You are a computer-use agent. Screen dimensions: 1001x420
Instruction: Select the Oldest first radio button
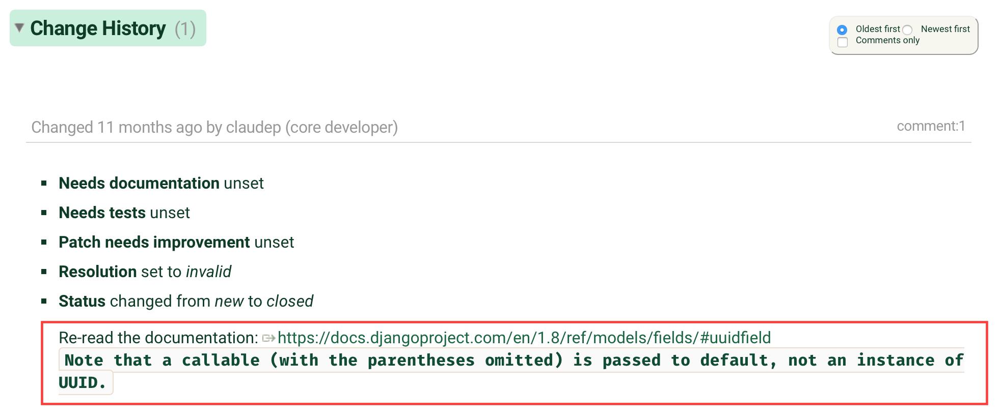tap(843, 31)
